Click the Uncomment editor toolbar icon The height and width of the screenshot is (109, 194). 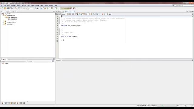coord(110,14)
